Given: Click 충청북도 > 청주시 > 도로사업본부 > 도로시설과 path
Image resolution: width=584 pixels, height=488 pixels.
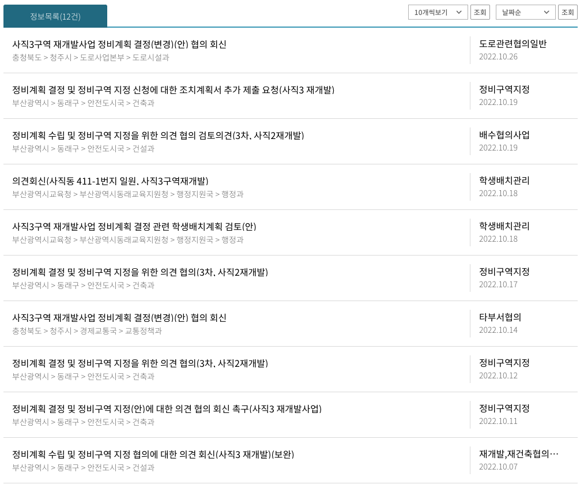Looking at the screenshot, I should (91, 57).
